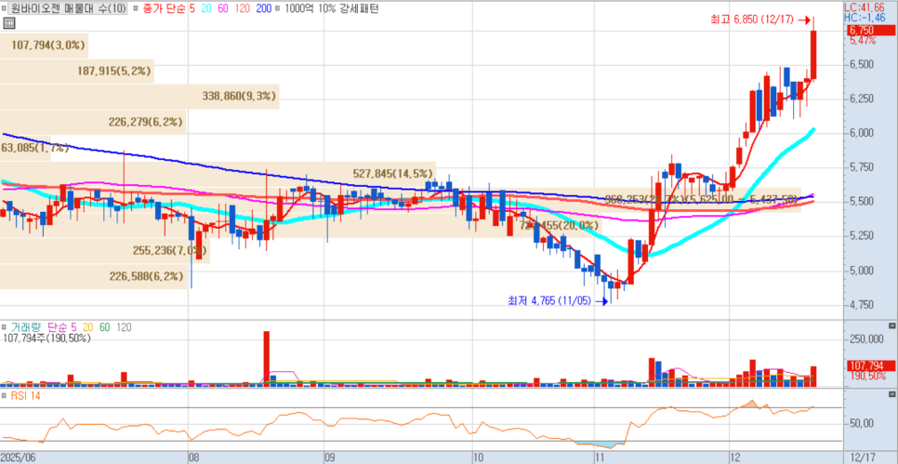Select the yellow 20 legend in volume panel
Viewport: 898px width, 464px height.
[x=87, y=327]
